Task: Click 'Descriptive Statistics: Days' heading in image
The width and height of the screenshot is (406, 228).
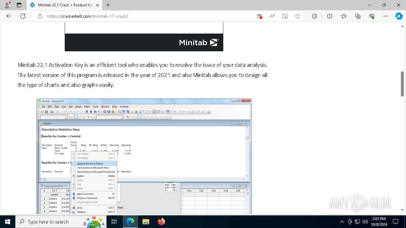Action: [x=61, y=130]
